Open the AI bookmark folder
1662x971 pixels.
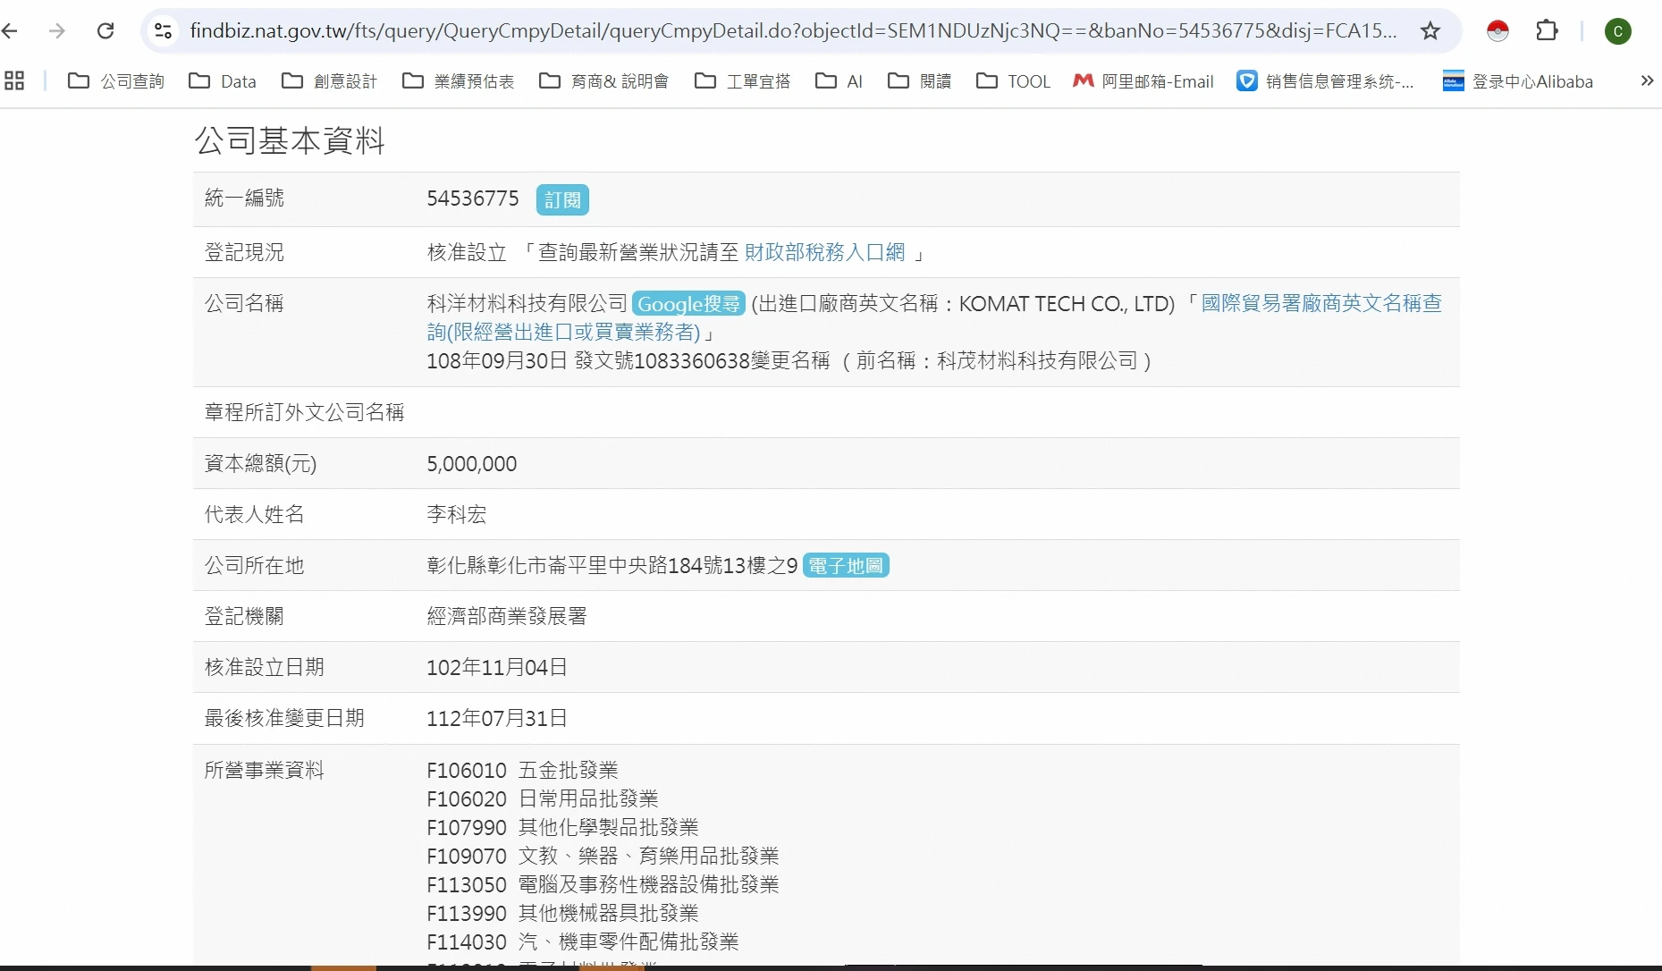839,81
